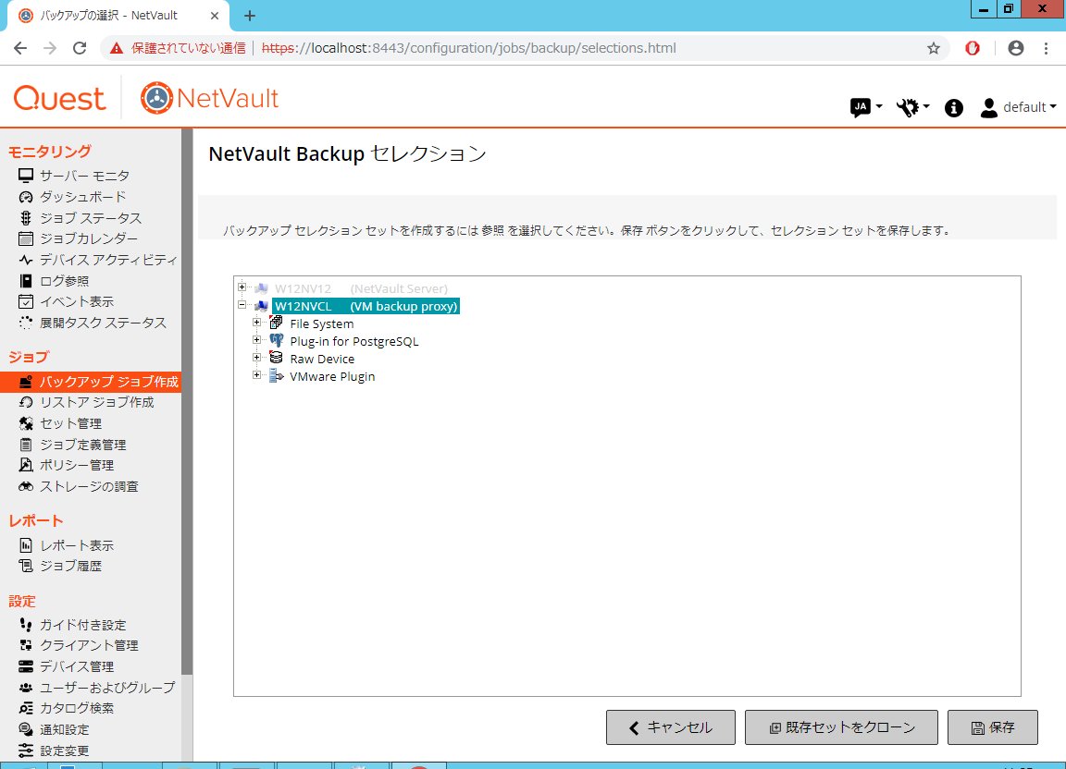
Task: Open the information (i) icon in header
Action: click(954, 107)
